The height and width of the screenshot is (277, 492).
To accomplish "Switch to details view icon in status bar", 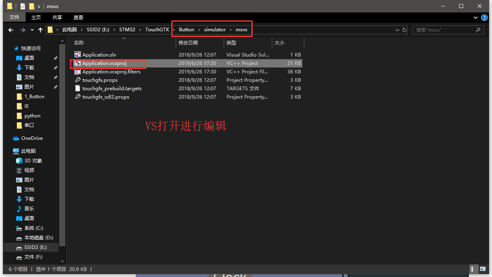I will coord(473,269).
